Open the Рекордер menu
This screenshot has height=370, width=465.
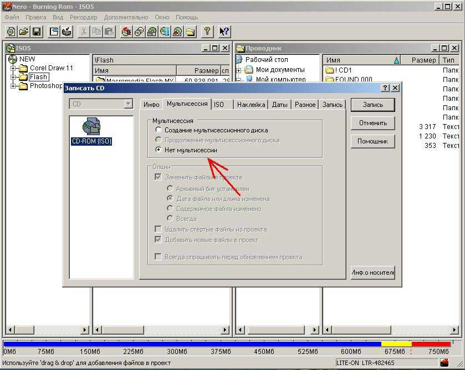coord(83,17)
